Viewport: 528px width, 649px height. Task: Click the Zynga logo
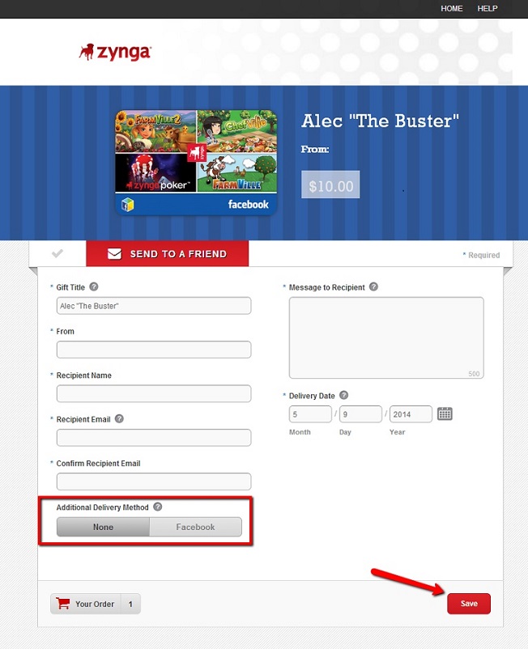click(x=115, y=52)
